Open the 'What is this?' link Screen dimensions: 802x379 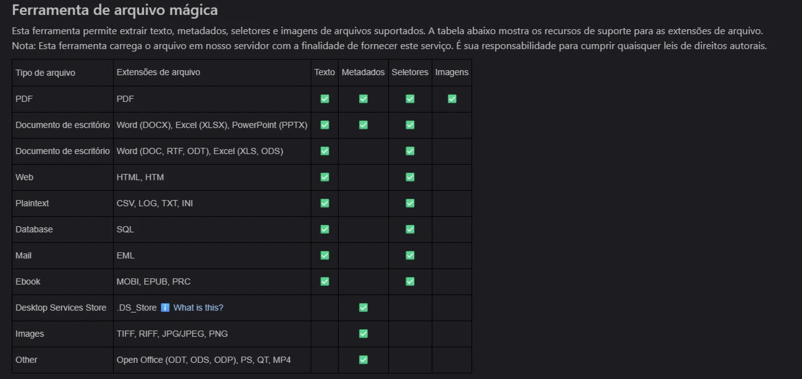pos(198,308)
